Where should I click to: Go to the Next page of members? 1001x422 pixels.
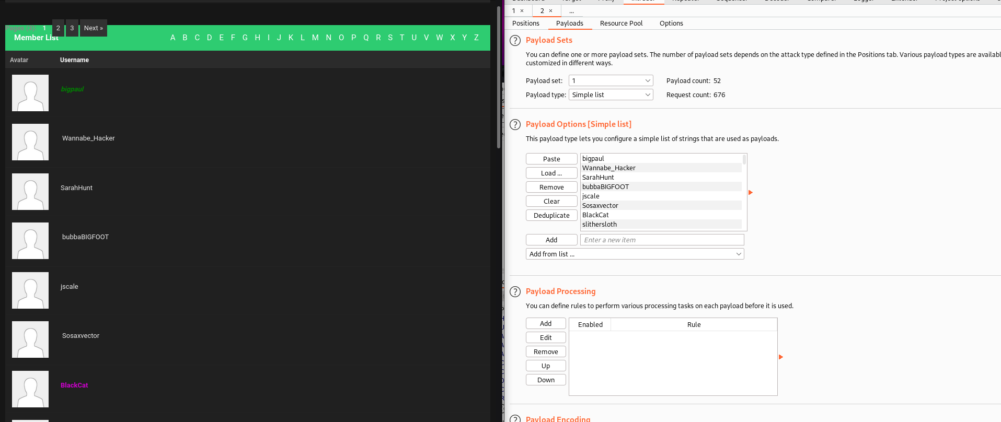94,28
